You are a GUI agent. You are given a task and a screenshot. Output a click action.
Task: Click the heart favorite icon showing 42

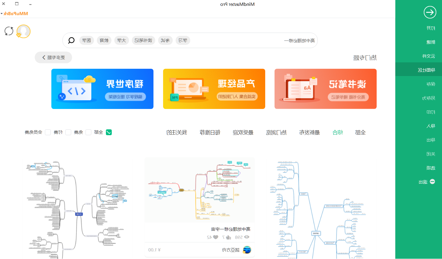point(216,237)
